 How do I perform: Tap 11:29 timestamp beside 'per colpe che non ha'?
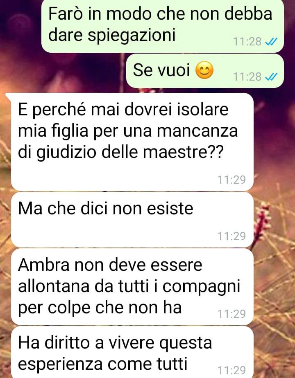pos(232,314)
